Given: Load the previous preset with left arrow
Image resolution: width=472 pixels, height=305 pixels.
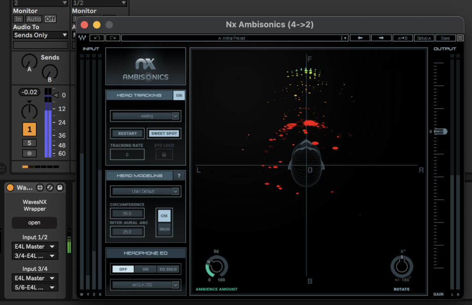Looking at the screenshot, I should [360, 38].
